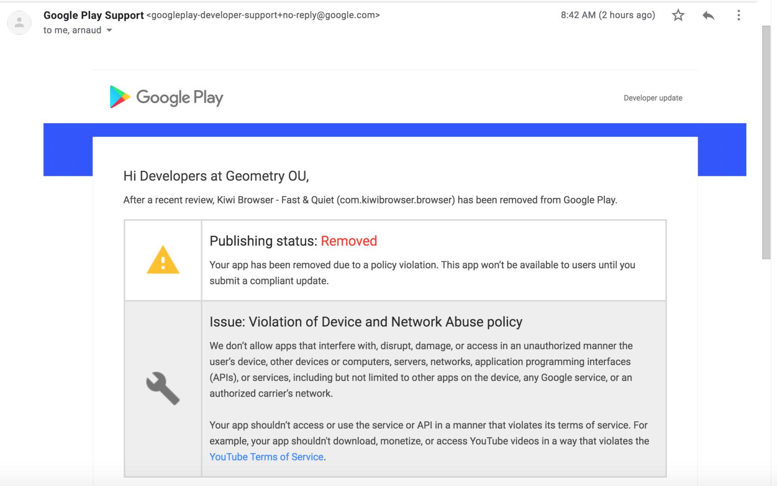777x486 pixels.
Task: Click the sender's no-reply email address
Action: (263, 15)
